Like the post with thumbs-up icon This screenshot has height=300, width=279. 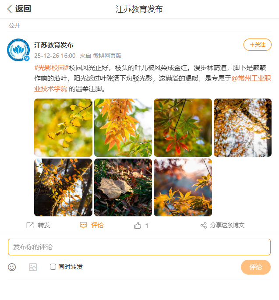point(138,226)
